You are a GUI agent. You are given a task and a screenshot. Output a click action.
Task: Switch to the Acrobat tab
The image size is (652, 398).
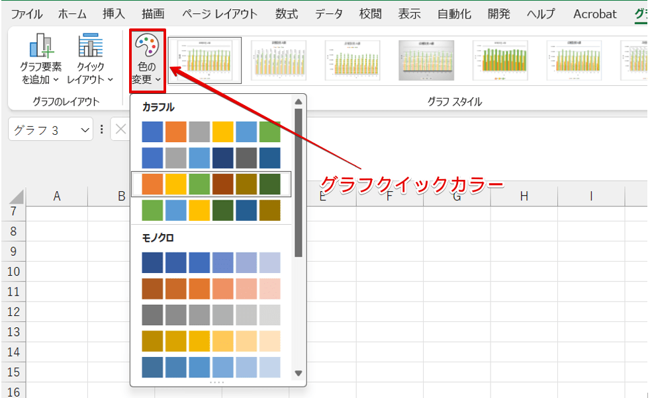coord(594,14)
